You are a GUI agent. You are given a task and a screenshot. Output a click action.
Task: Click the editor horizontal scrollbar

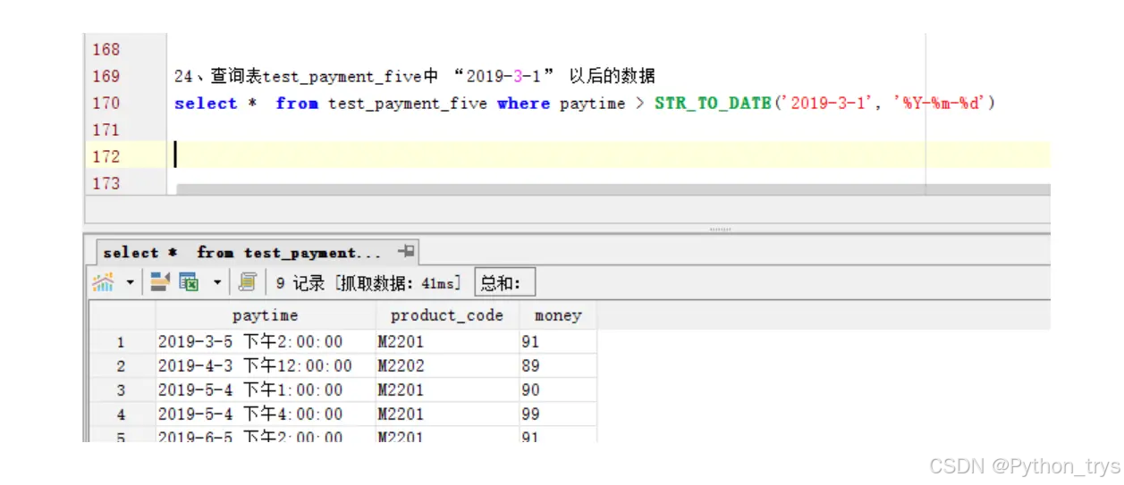click(613, 189)
